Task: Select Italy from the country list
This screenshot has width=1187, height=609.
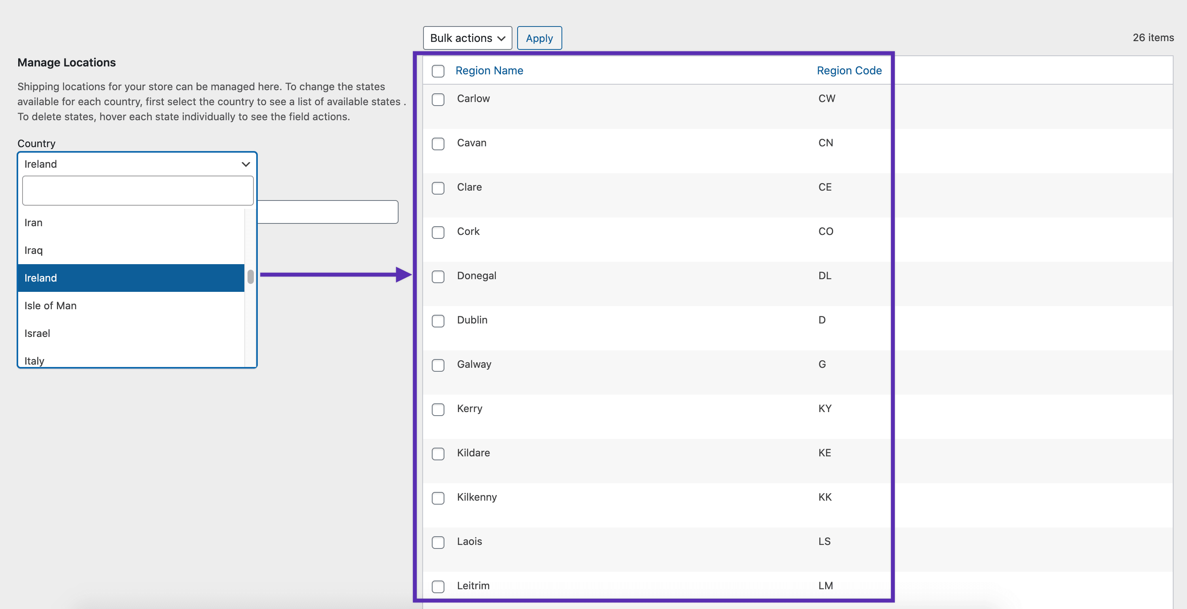Action: tap(34, 361)
